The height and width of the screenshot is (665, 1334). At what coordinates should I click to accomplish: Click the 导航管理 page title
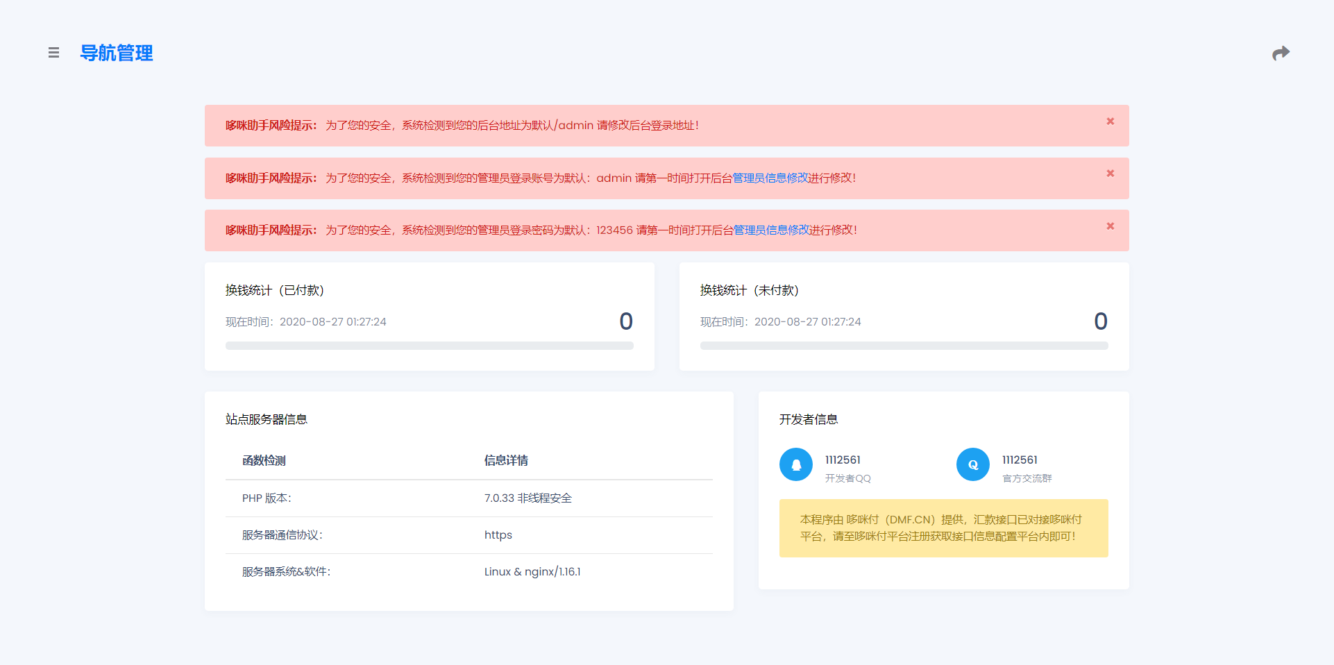(117, 53)
